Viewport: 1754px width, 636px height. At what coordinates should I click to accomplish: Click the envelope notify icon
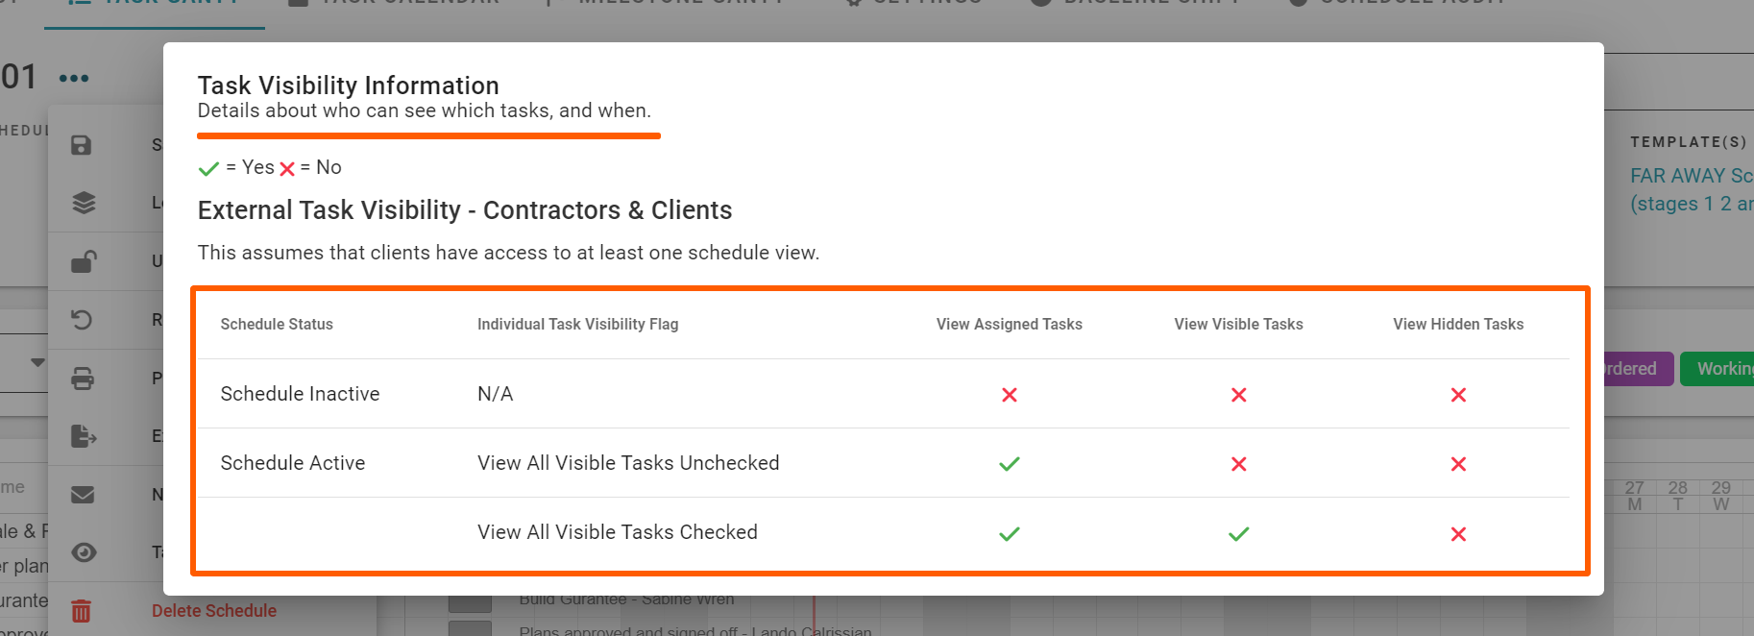[83, 495]
